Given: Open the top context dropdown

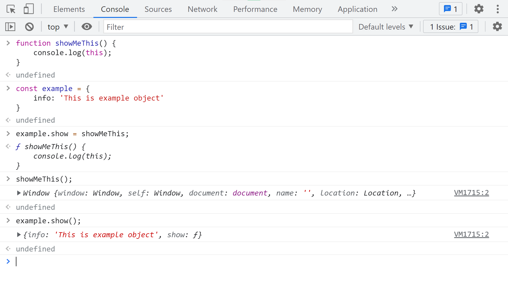Looking at the screenshot, I should point(58,27).
